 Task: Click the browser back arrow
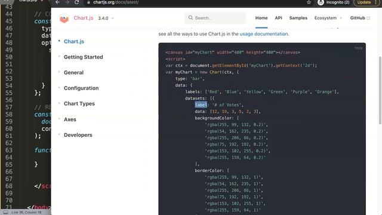(57, 2)
